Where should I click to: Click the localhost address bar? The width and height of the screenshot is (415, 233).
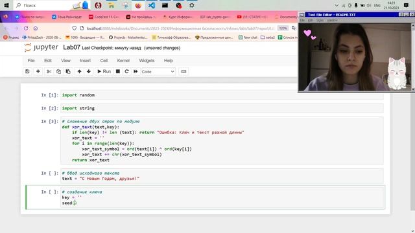(x=180, y=28)
